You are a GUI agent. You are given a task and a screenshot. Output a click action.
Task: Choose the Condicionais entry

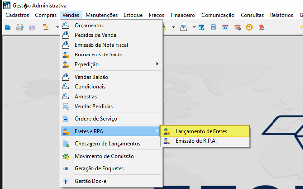pyautogui.click(x=111, y=87)
